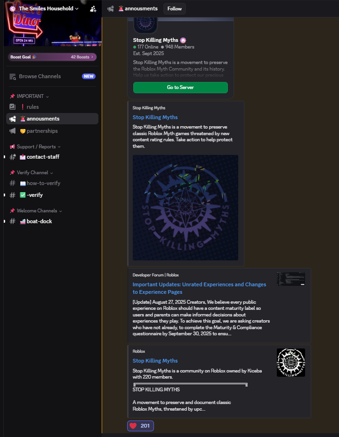Click hash icon beside -verify channel

click(x=13, y=195)
